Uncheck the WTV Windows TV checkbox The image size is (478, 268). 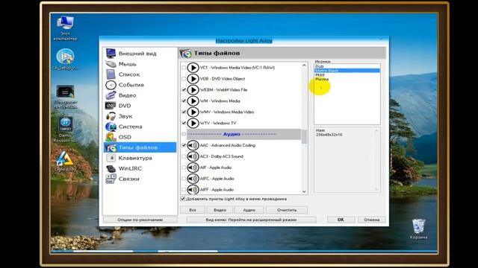pyautogui.click(x=184, y=123)
